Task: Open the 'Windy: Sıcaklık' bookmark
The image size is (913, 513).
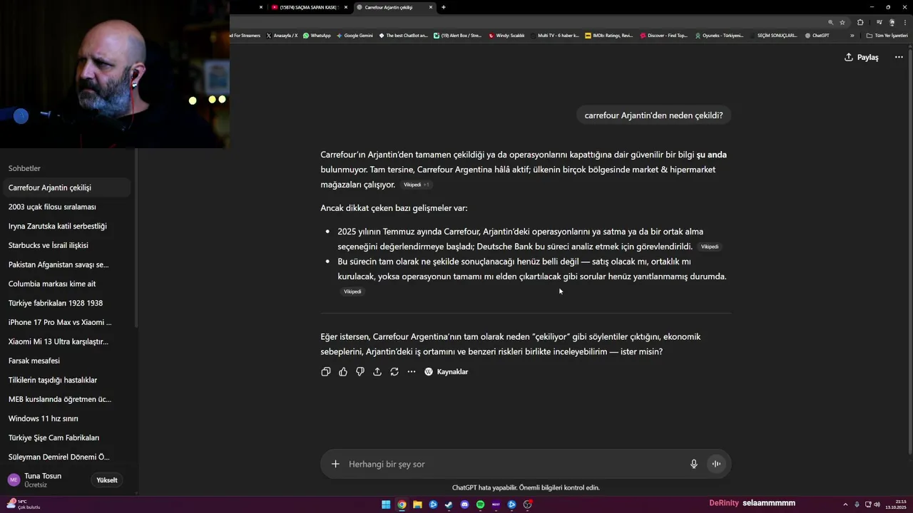Action: tap(506, 35)
